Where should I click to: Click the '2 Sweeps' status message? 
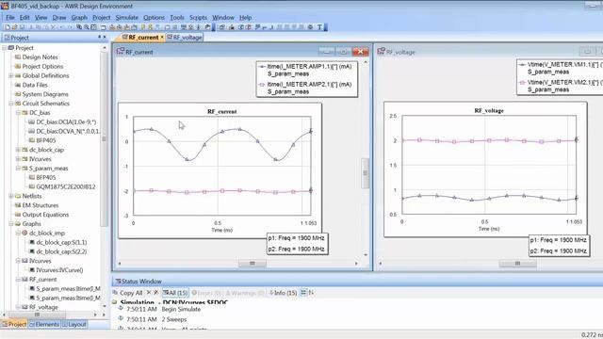173,319
